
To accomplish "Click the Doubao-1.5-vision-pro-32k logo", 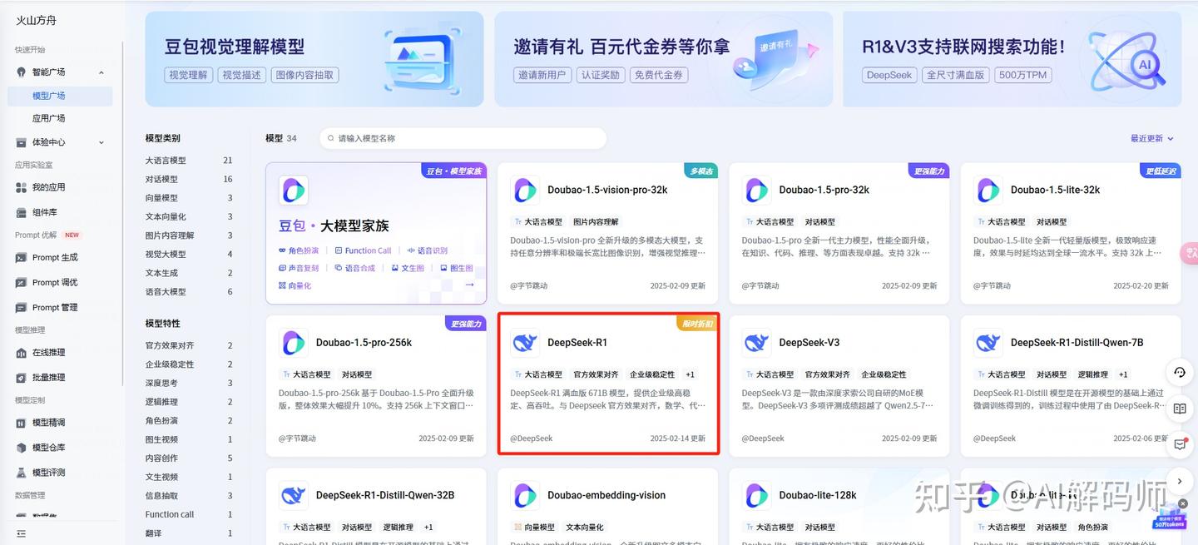I will tap(525, 190).
